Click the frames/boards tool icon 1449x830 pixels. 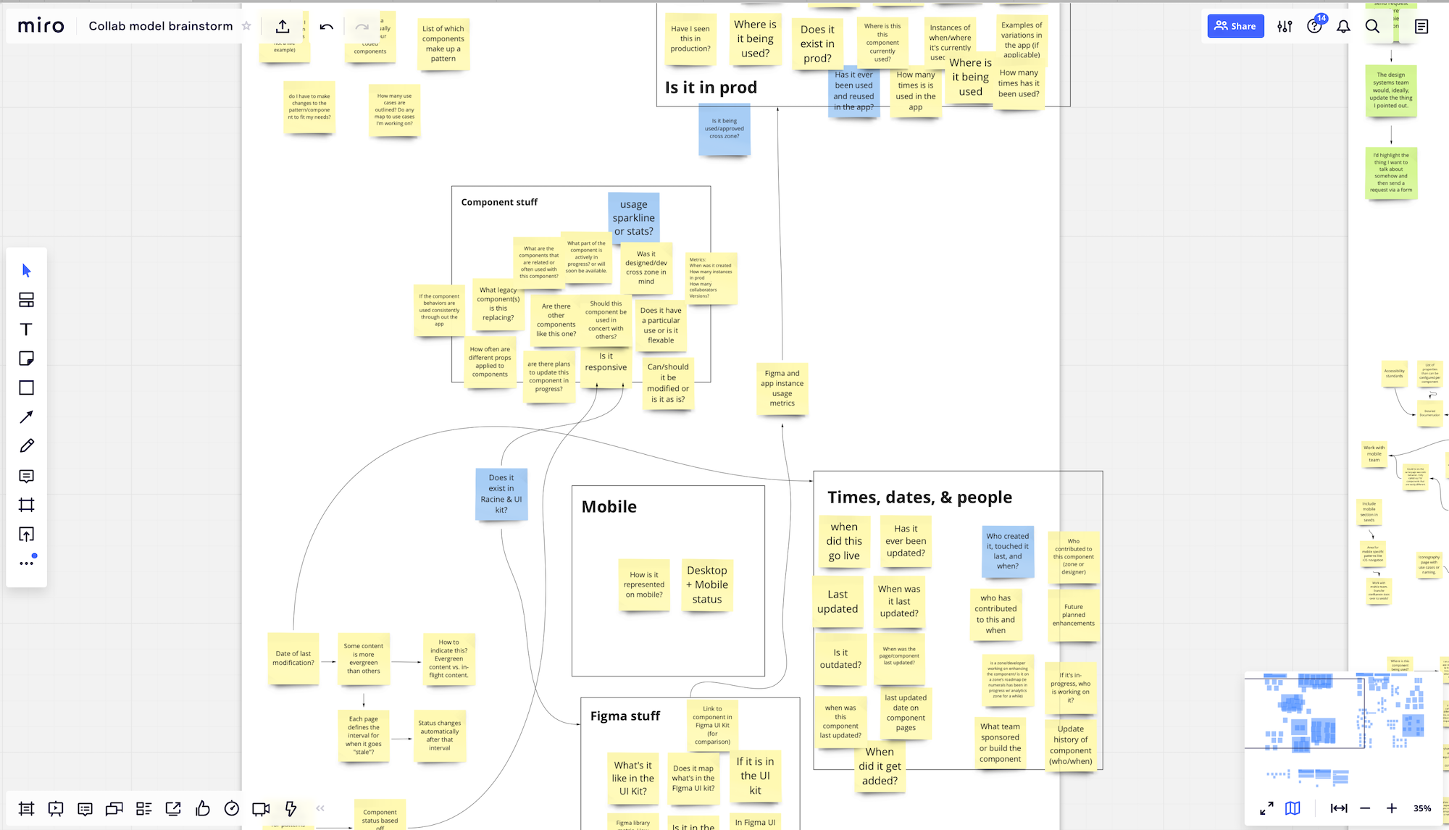(x=27, y=505)
